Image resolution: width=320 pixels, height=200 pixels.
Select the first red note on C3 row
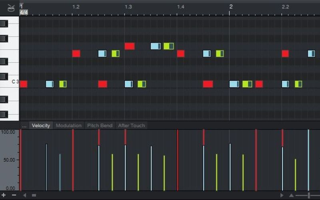(24, 84)
